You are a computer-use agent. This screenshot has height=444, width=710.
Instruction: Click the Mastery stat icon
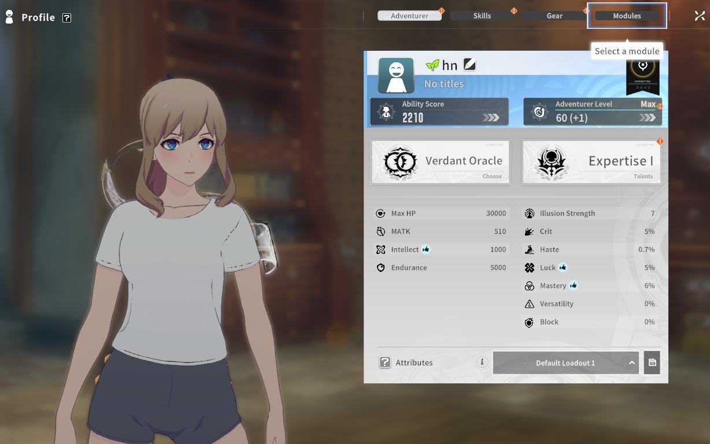(529, 286)
